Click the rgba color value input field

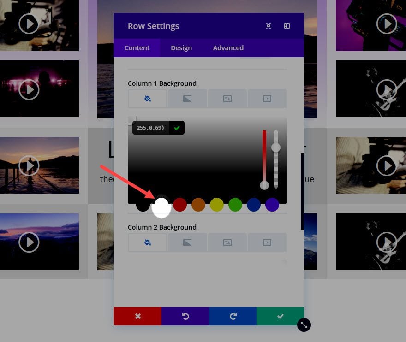coord(151,128)
